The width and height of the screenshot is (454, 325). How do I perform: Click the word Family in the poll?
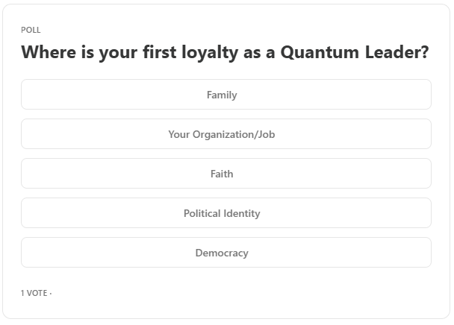tap(222, 95)
